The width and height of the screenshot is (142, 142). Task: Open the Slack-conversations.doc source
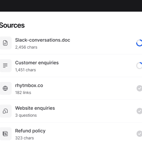(42, 40)
